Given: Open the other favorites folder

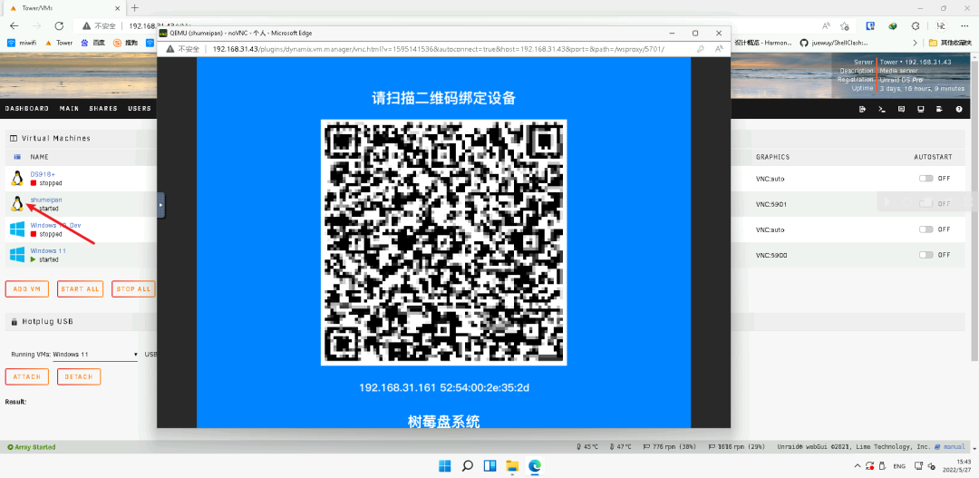Looking at the screenshot, I should [x=951, y=44].
